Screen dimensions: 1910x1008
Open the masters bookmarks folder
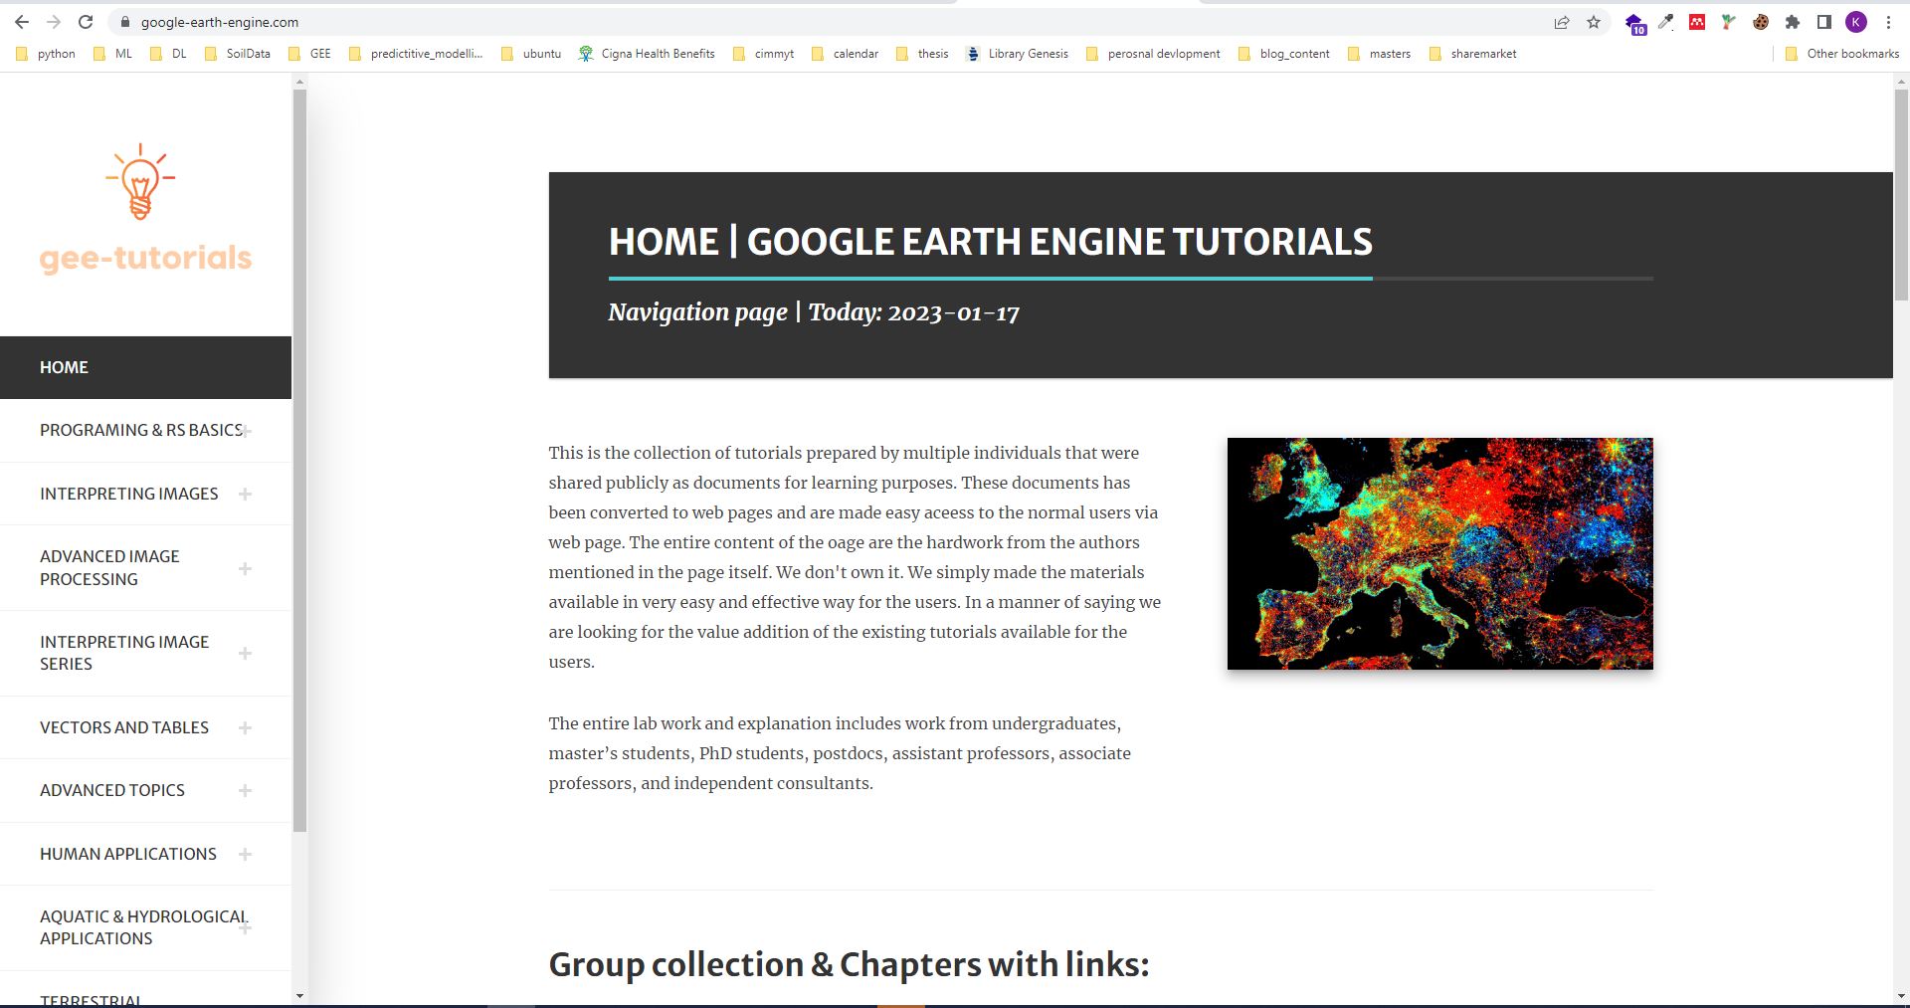(1379, 54)
